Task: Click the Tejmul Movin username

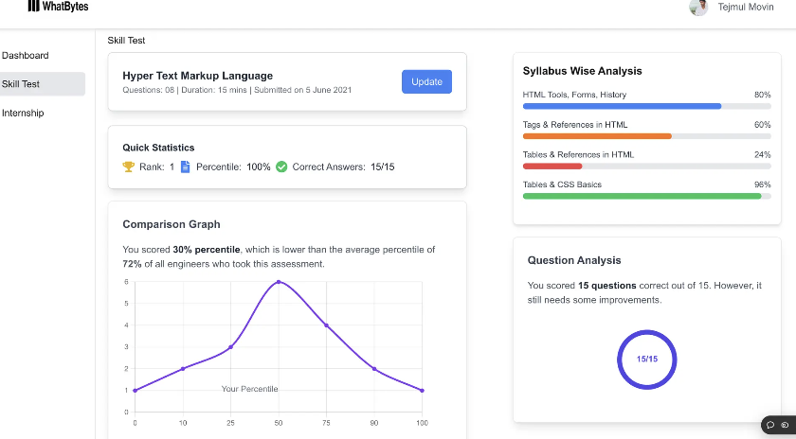Action: click(x=747, y=8)
